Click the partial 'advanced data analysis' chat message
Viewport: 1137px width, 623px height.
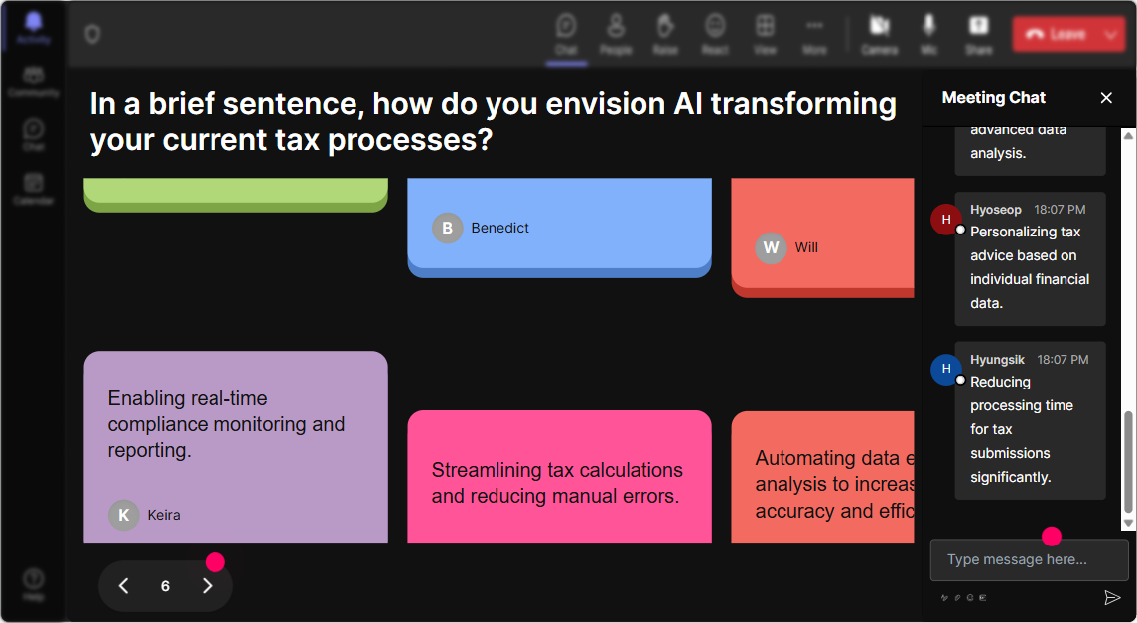[x=1030, y=150]
